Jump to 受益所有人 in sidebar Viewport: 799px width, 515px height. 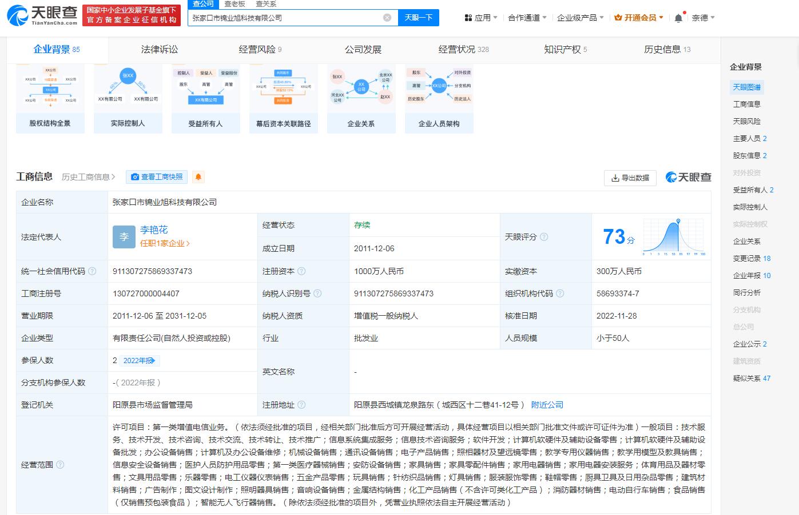pyautogui.click(x=753, y=190)
